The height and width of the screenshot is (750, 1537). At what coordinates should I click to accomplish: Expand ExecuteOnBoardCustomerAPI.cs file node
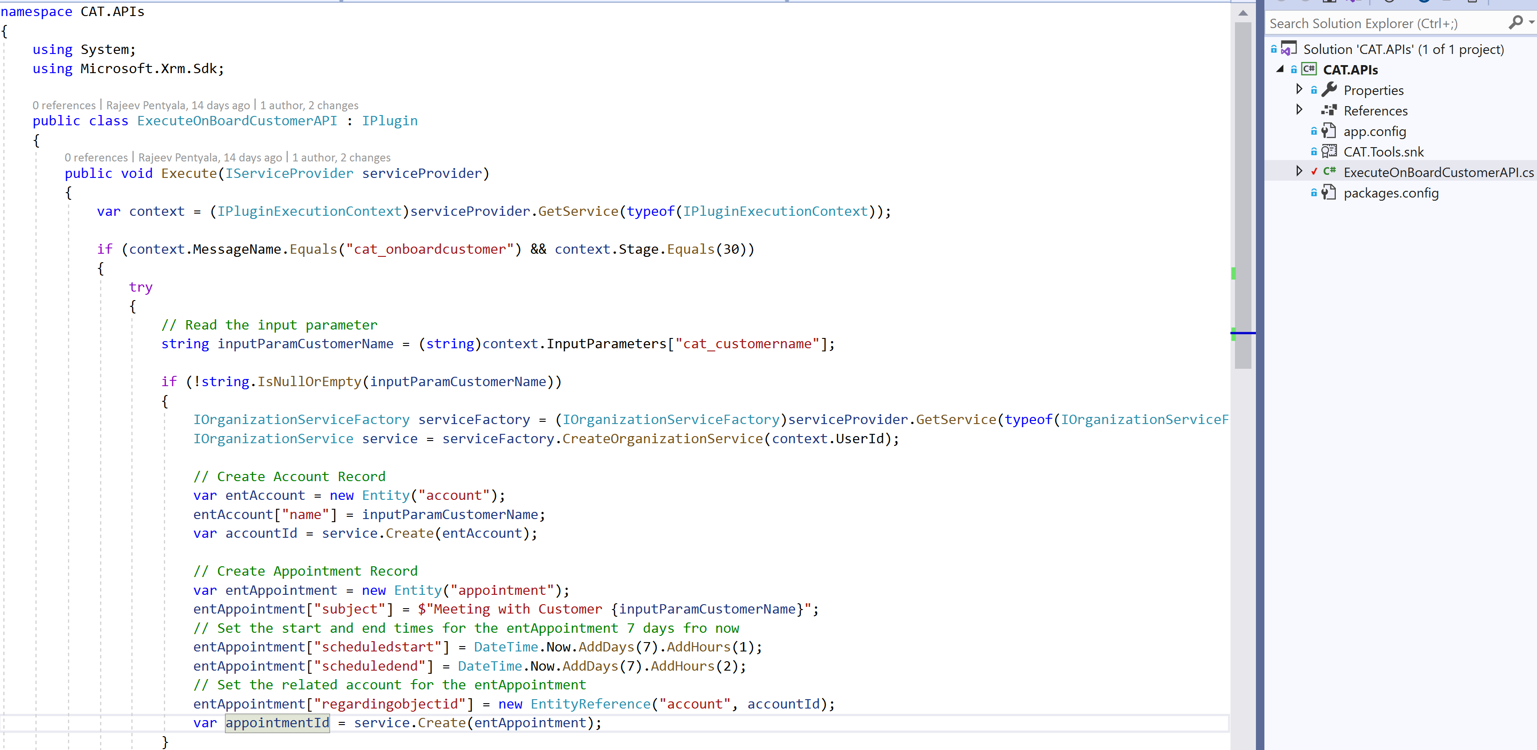pos(1300,172)
